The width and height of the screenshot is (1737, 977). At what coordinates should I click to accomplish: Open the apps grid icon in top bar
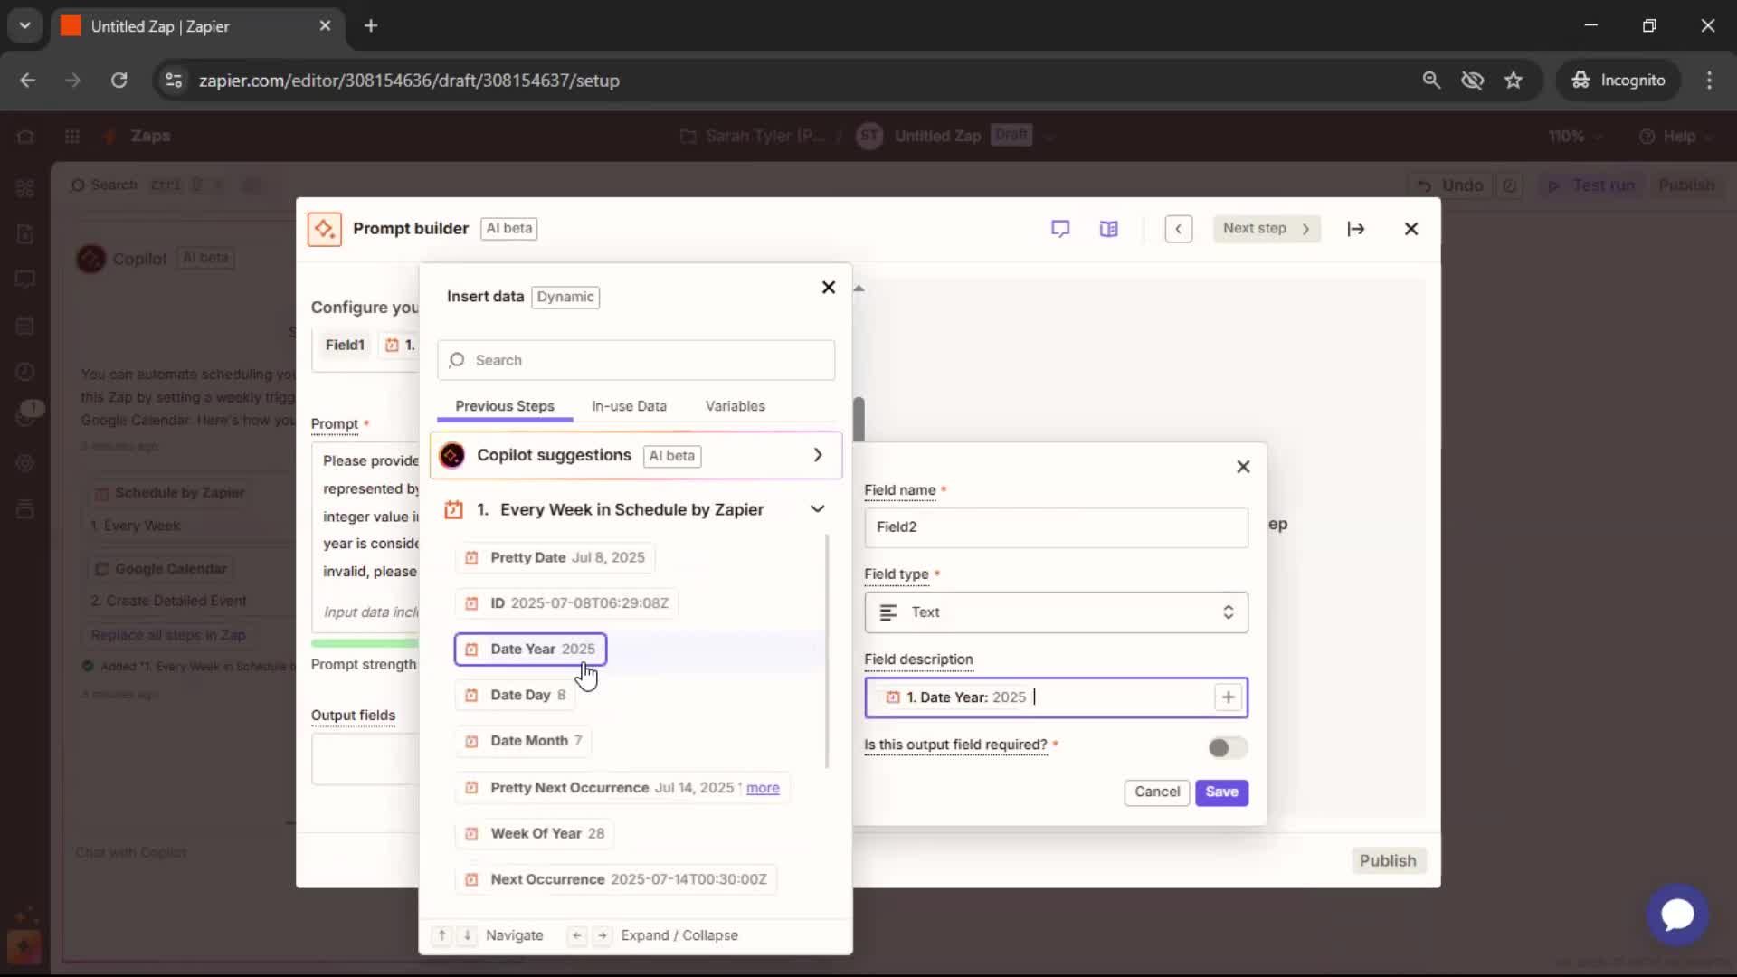pyautogui.click(x=72, y=137)
